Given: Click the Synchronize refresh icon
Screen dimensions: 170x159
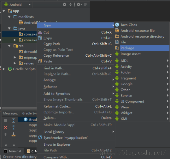Looking at the screenshot, I should click(40, 137).
